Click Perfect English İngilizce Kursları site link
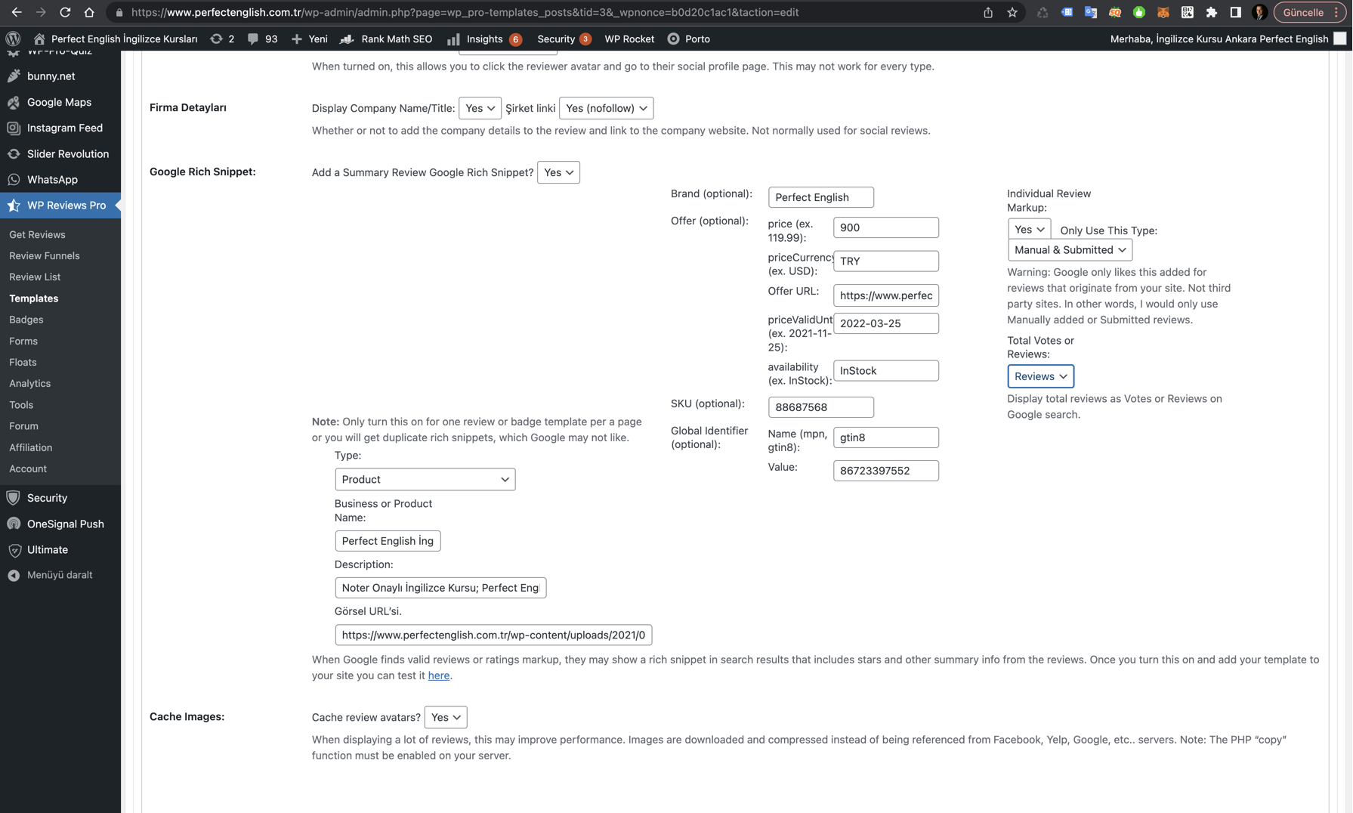The width and height of the screenshot is (1353, 813). [116, 39]
